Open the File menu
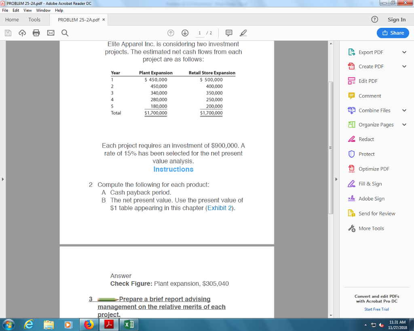The height and width of the screenshot is (331, 414). pyautogui.click(x=5, y=10)
